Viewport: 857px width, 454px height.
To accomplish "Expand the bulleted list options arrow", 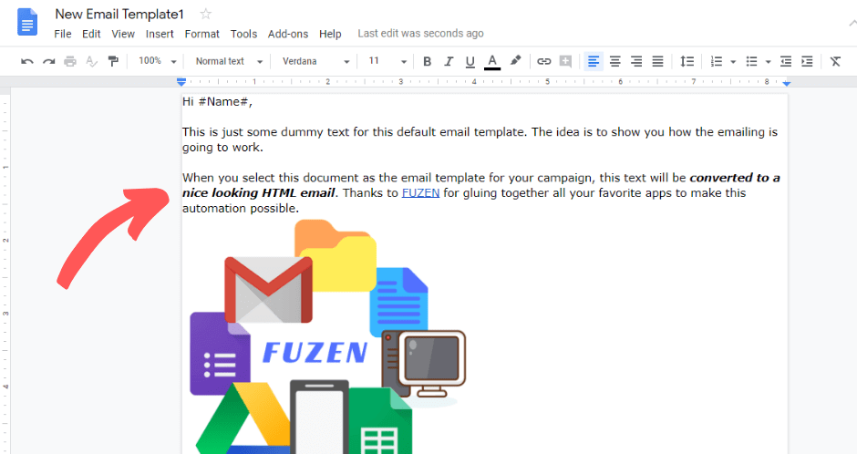I will pos(768,62).
